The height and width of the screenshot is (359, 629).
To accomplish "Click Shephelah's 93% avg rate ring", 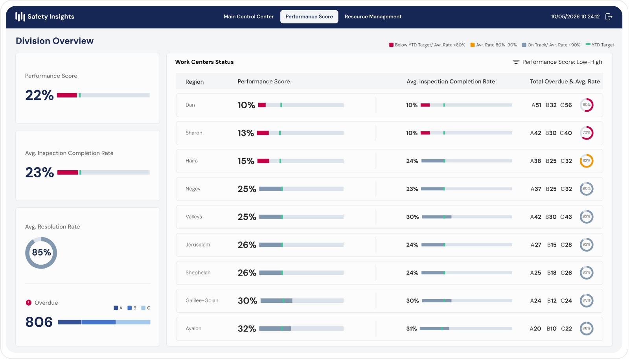I will pyautogui.click(x=587, y=272).
